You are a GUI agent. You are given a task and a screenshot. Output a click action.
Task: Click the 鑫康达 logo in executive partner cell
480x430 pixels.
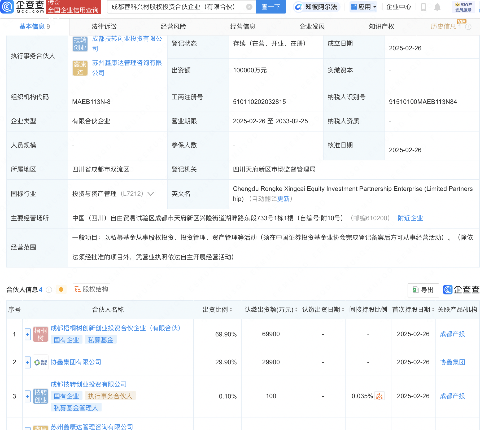[80, 68]
